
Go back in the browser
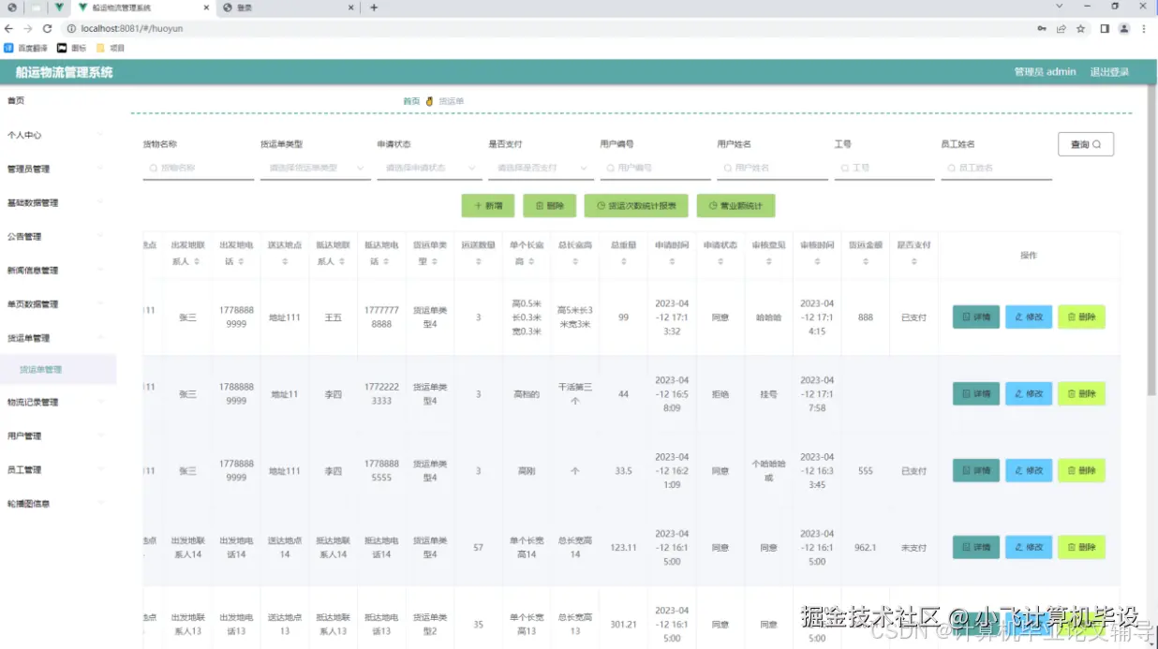pyautogui.click(x=9, y=29)
